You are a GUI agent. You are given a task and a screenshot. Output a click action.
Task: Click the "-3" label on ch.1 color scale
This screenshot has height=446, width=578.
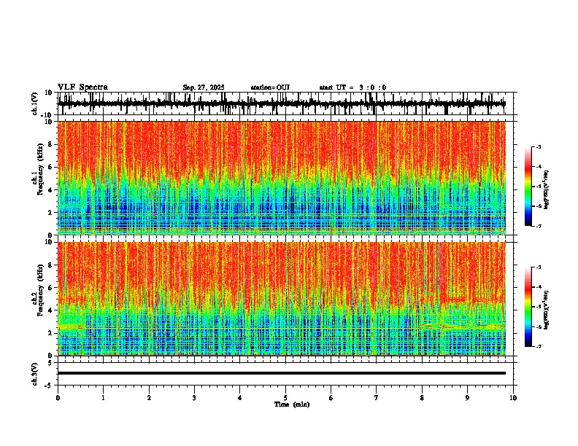539,146
